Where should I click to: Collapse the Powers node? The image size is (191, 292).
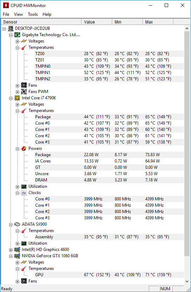[17, 149]
